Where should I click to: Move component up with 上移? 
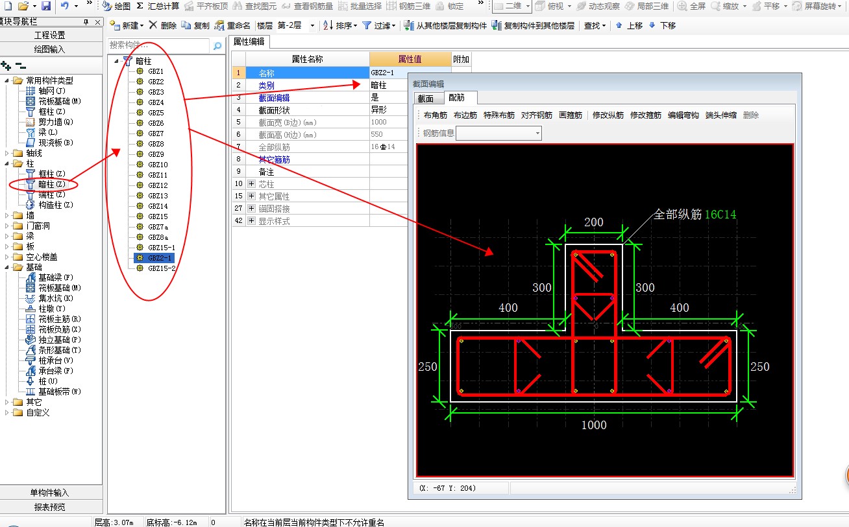click(629, 25)
